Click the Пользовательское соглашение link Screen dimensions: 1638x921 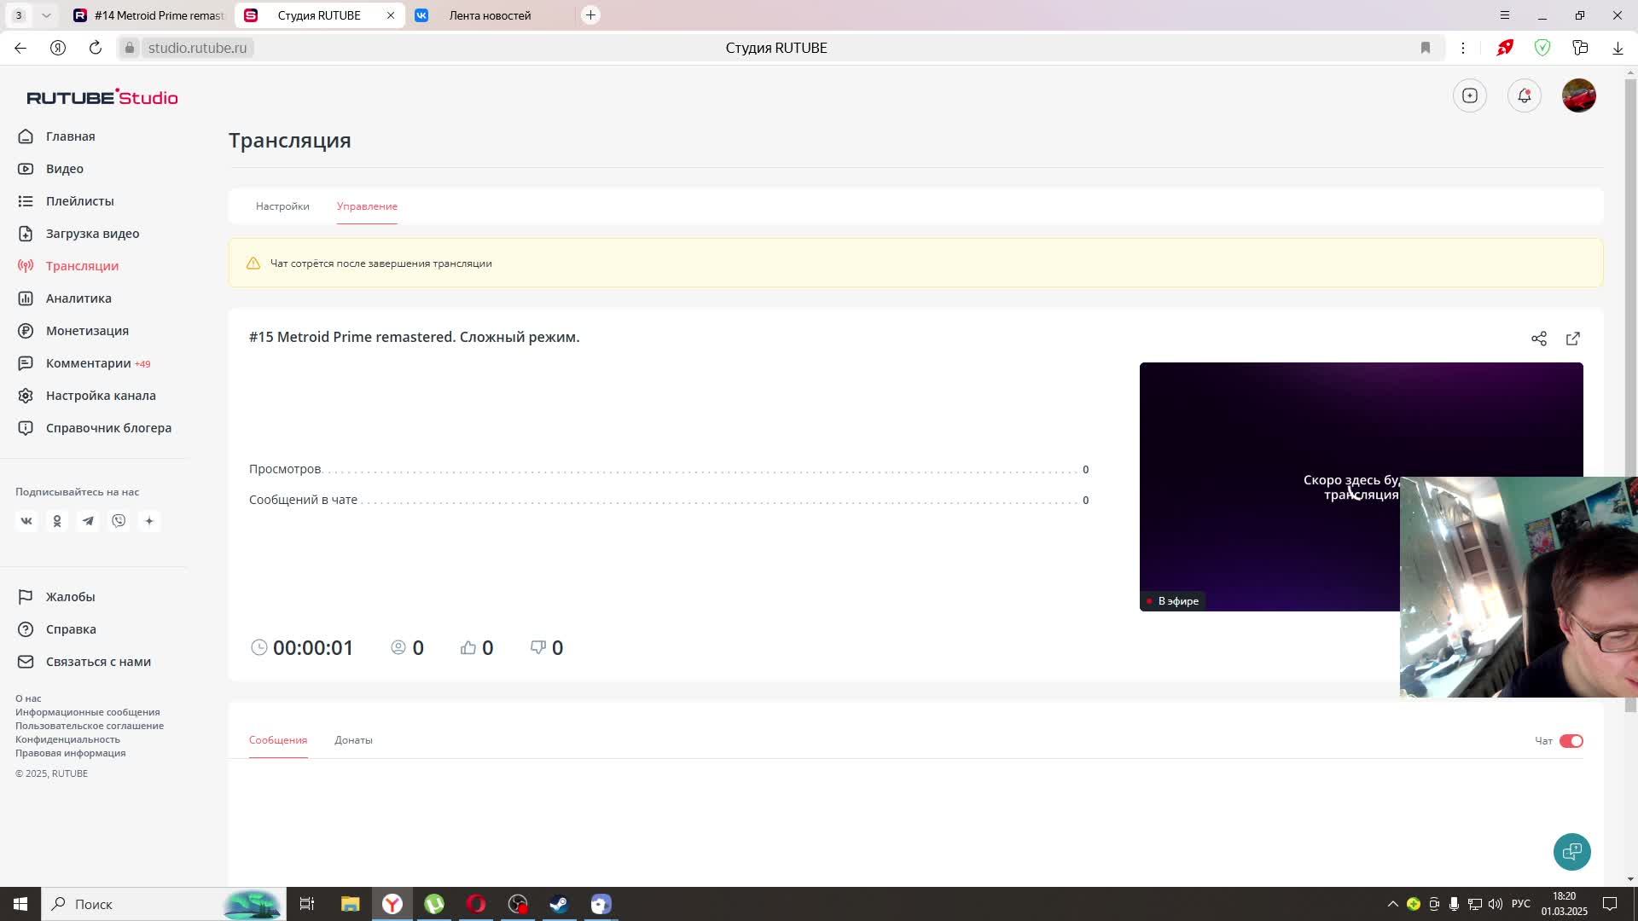pyautogui.click(x=90, y=726)
